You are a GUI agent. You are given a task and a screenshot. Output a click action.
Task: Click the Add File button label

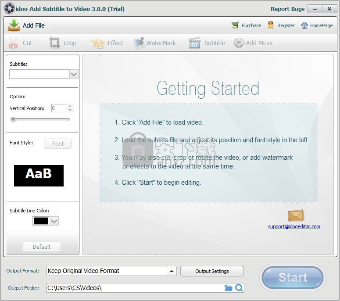[34, 25]
